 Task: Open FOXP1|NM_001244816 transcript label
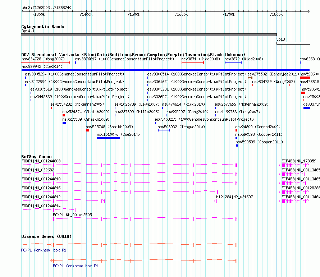(41, 188)
